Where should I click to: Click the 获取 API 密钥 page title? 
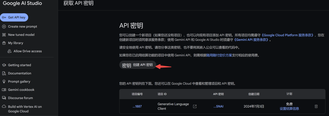79,3
